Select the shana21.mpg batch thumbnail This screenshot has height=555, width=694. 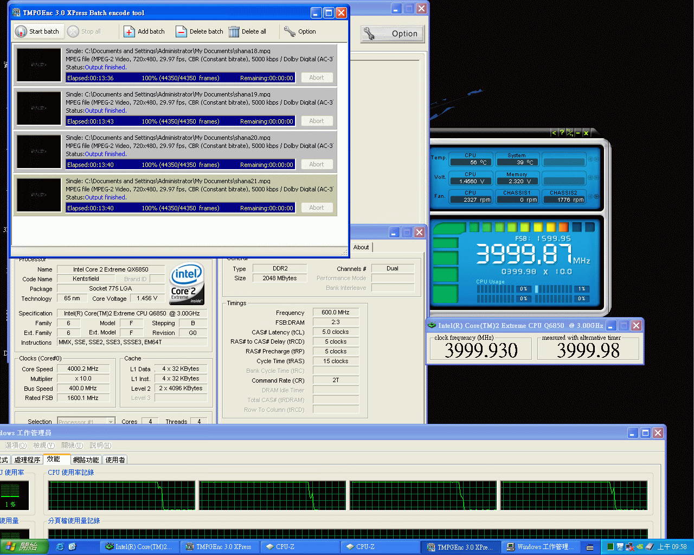tap(38, 195)
